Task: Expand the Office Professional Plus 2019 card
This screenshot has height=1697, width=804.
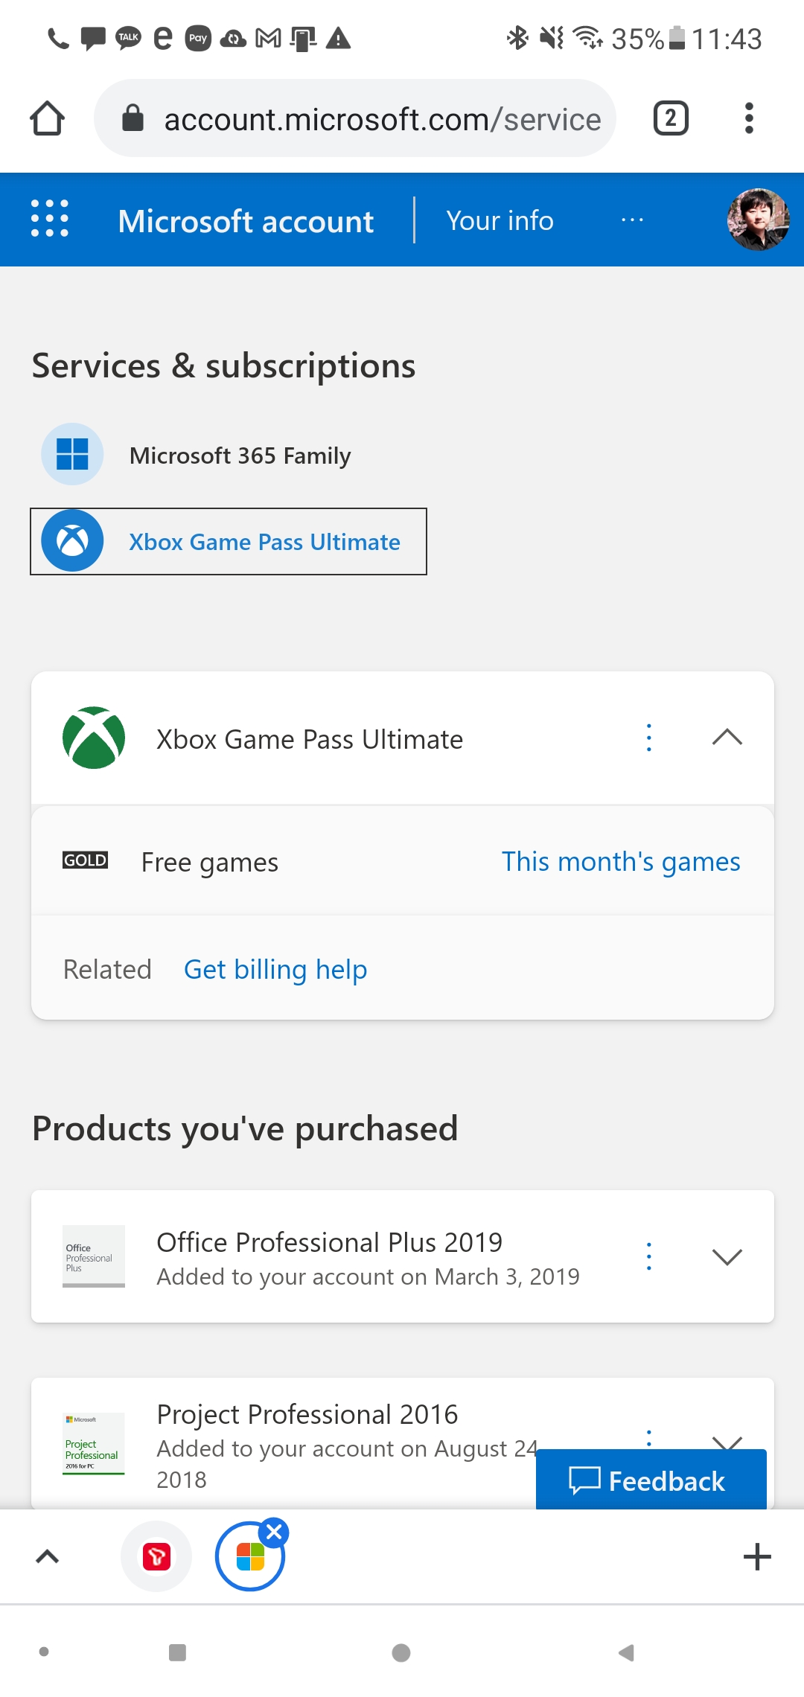Action: point(727,1256)
